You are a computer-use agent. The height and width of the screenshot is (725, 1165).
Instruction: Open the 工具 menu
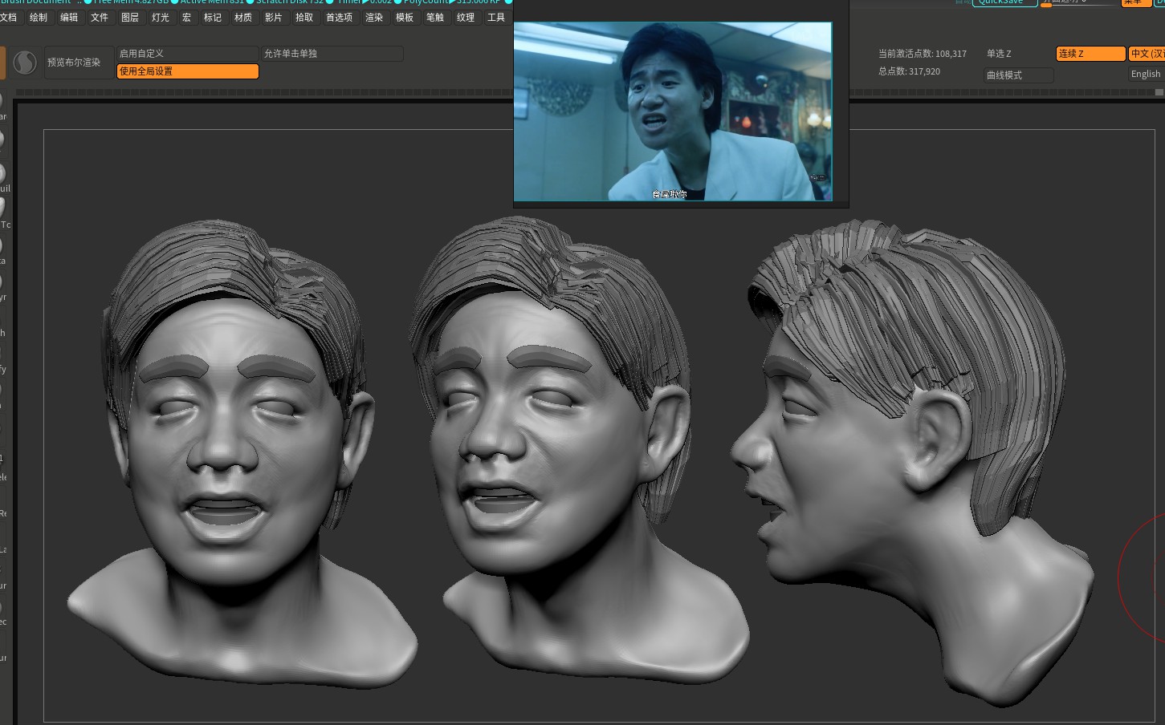[x=496, y=17]
